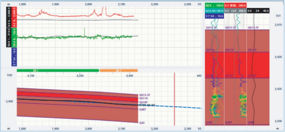
Task: Click the Q511G label in the cross-section
Action: coord(143,98)
